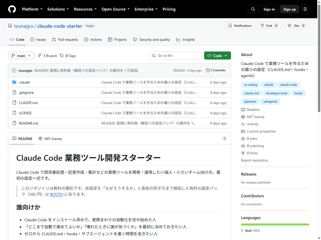Open the green Code dropdown button
The width and height of the screenshot is (321, 240).
218,56
